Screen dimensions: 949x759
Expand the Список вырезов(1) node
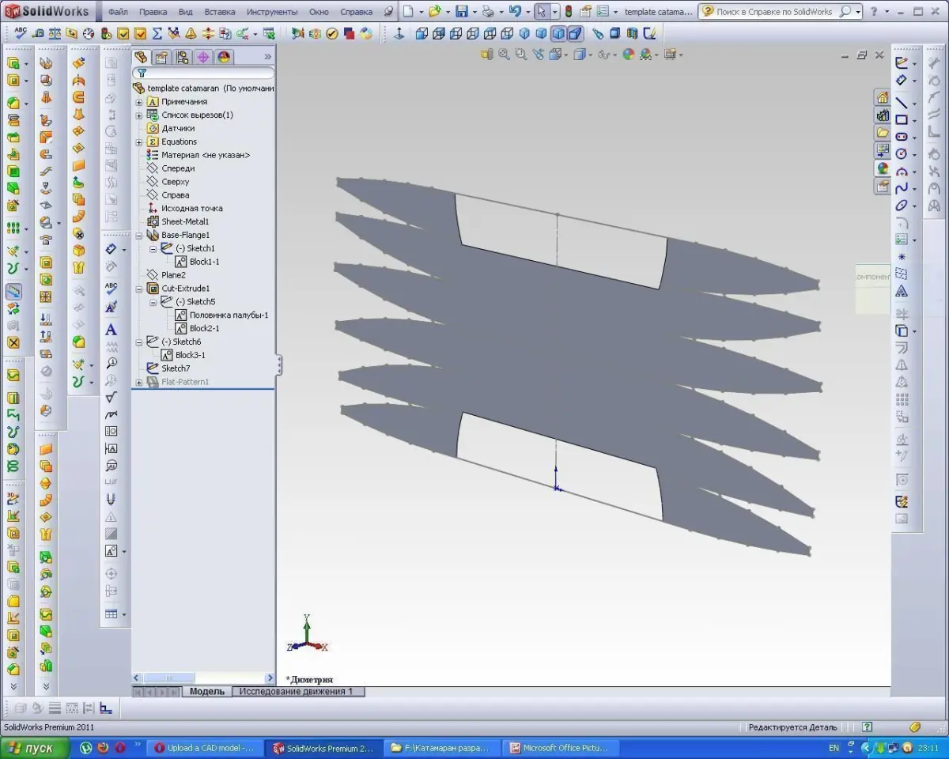[139, 115]
